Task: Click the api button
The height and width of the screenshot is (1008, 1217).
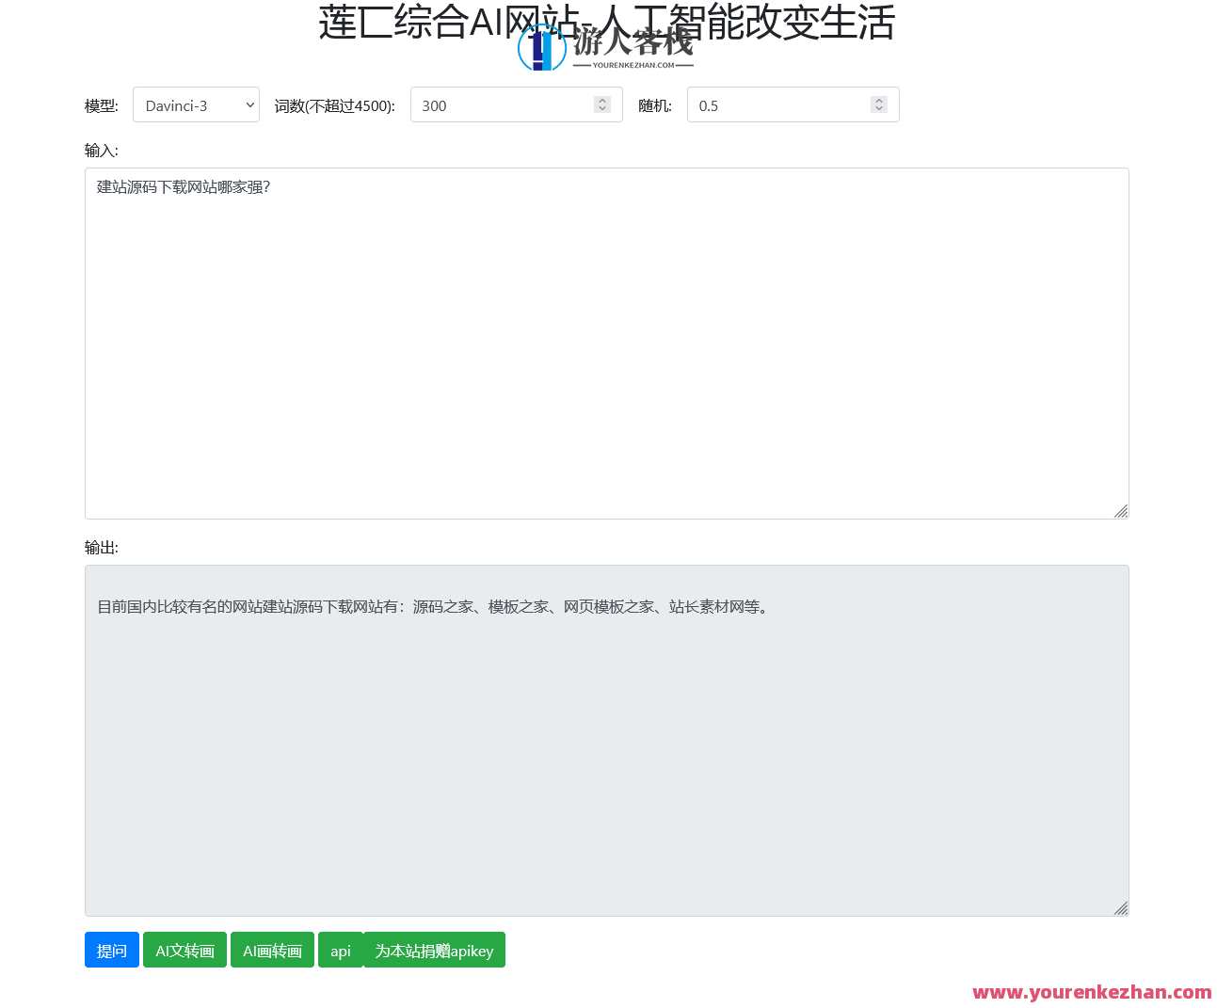Action: click(x=341, y=950)
